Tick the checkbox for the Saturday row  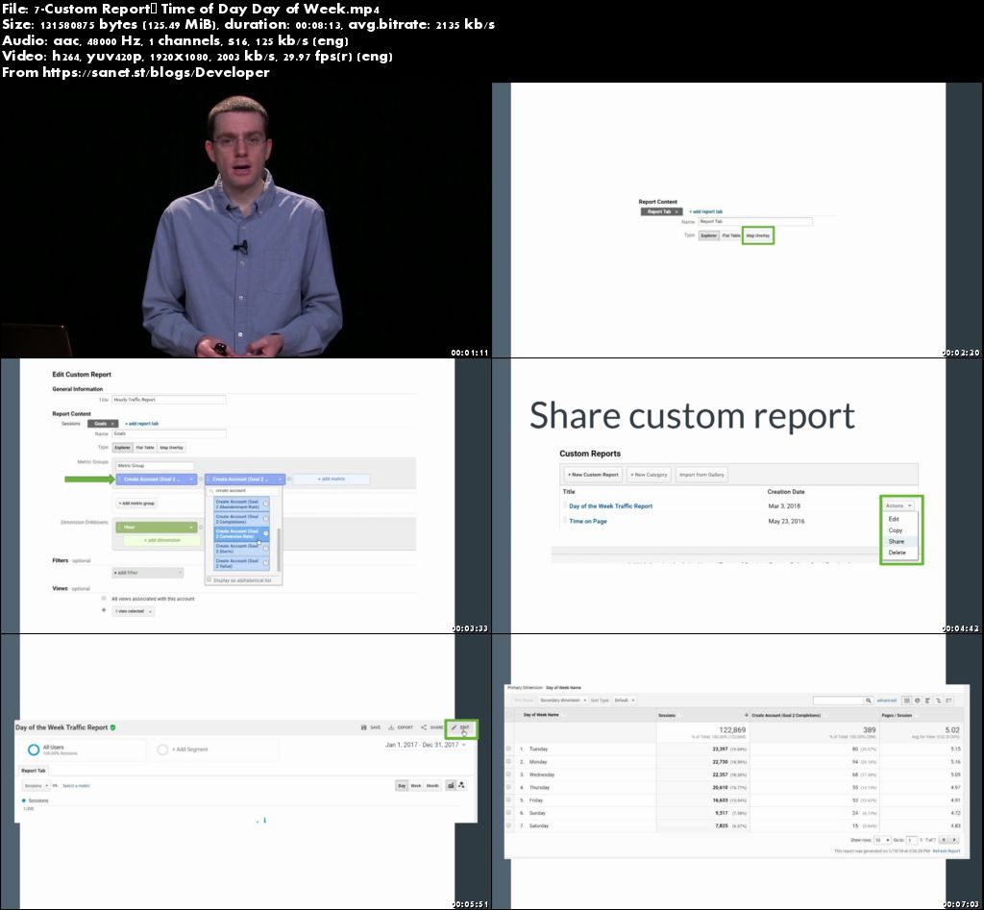[x=508, y=825]
